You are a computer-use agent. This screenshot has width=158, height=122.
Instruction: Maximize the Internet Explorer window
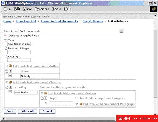(x=150, y=3)
